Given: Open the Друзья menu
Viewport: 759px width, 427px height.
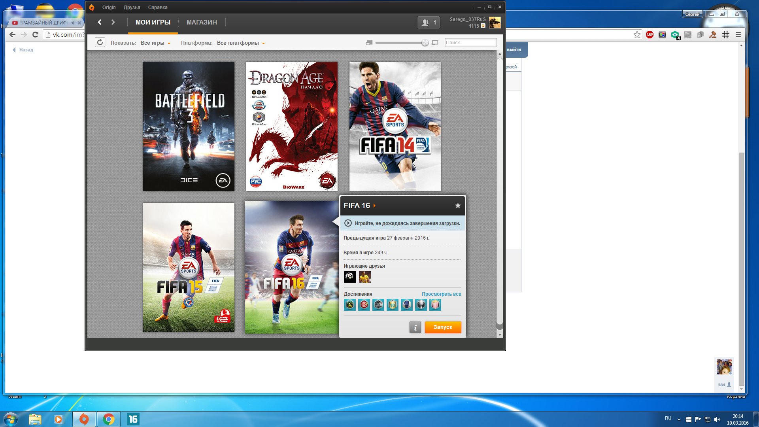Looking at the screenshot, I should point(132,8).
